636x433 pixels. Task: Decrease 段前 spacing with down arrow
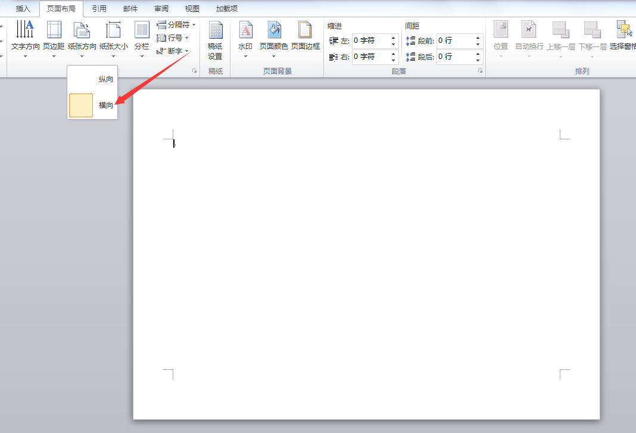[478, 44]
